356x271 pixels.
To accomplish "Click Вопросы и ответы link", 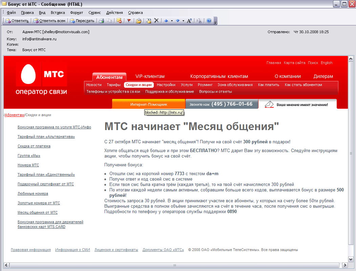I will [215, 91].
